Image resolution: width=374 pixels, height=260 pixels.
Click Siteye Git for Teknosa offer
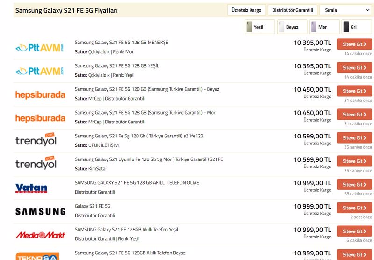point(354,254)
